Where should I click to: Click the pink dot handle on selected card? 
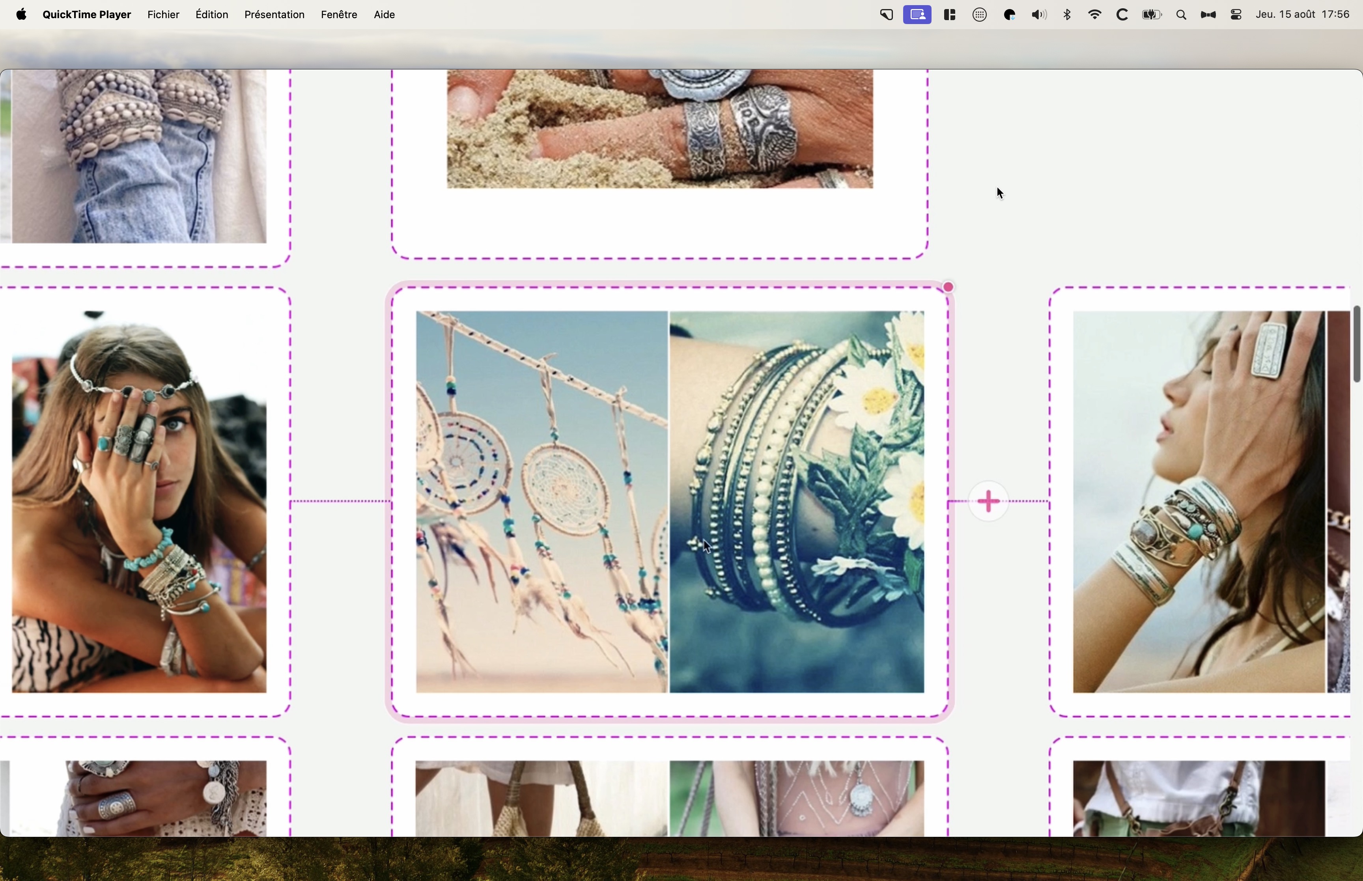(x=948, y=287)
